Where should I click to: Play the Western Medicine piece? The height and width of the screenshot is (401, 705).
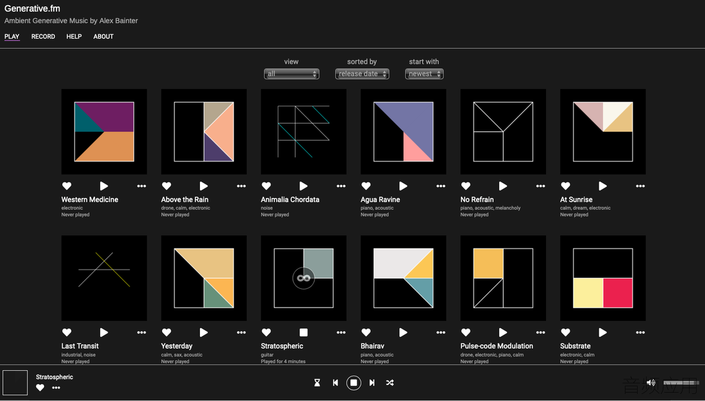[104, 186]
